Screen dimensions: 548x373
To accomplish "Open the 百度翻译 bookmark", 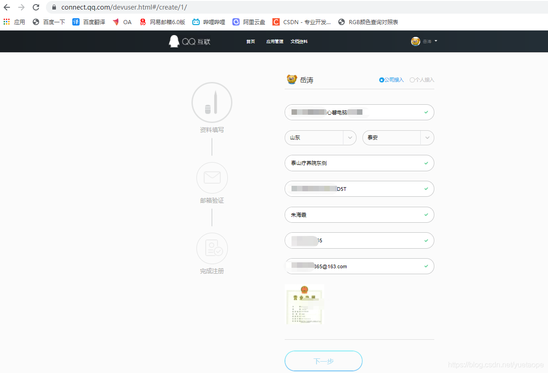I will click(x=89, y=22).
